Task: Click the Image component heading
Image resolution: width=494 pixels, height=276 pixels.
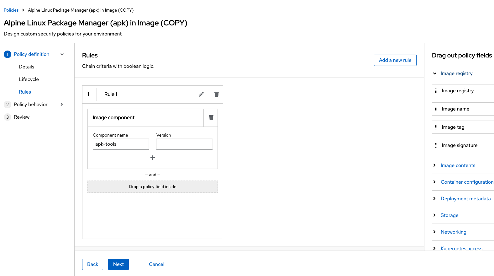Action: [x=113, y=117]
